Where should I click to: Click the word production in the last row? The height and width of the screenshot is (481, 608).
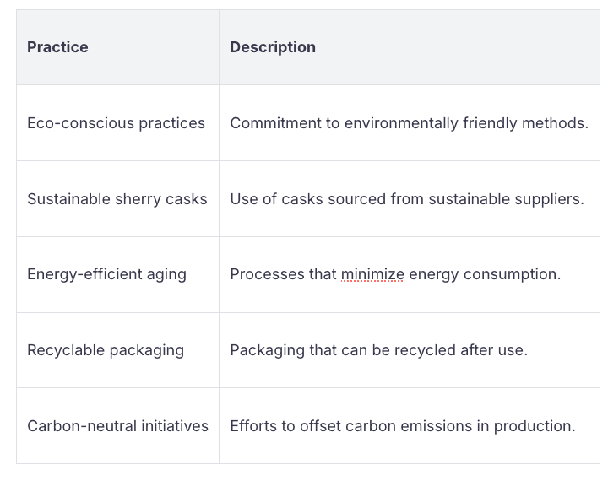point(538,426)
